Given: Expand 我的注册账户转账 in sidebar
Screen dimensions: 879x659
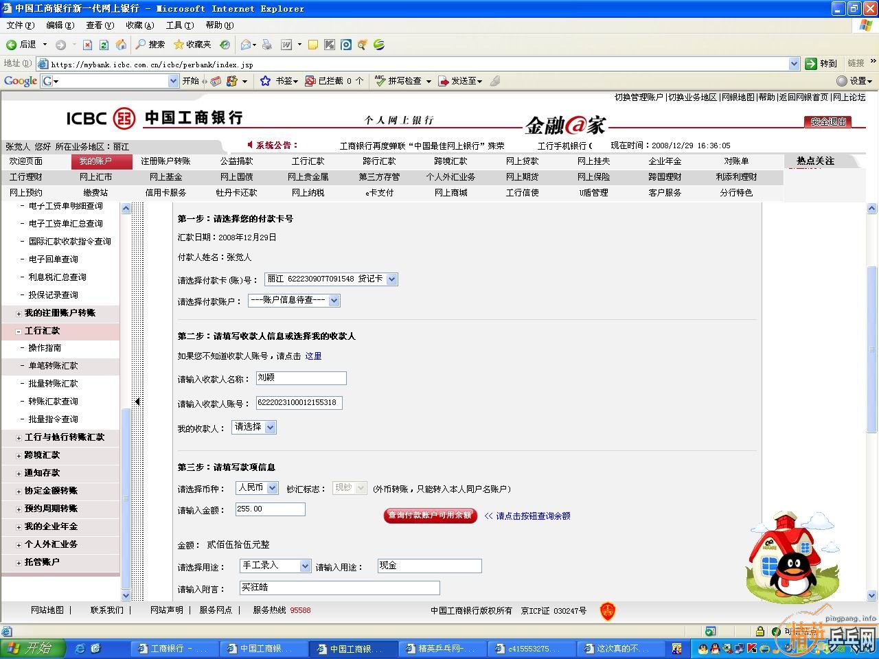Looking at the screenshot, I should click(x=19, y=314).
